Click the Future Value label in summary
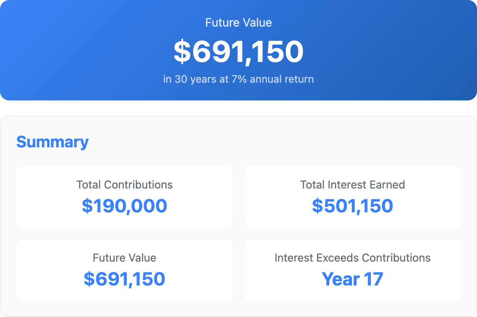The image size is (477, 317). click(124, 258)
